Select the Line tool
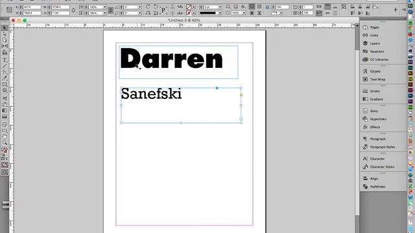Screen dimensions: 415x233 click(5, 66)
